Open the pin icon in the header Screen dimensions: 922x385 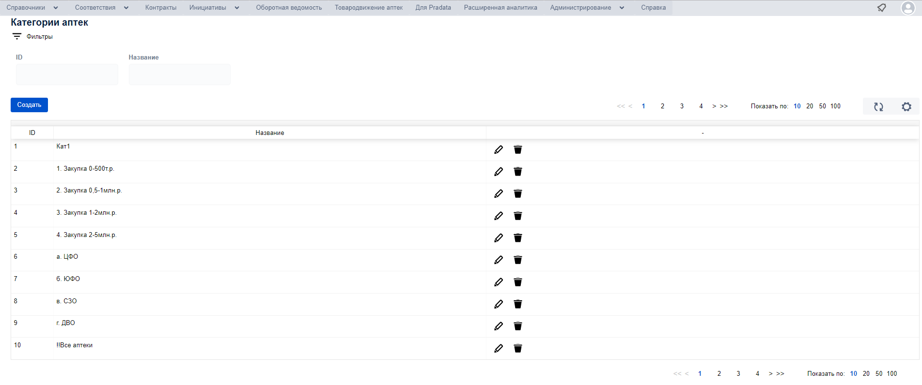coord(882,8)
